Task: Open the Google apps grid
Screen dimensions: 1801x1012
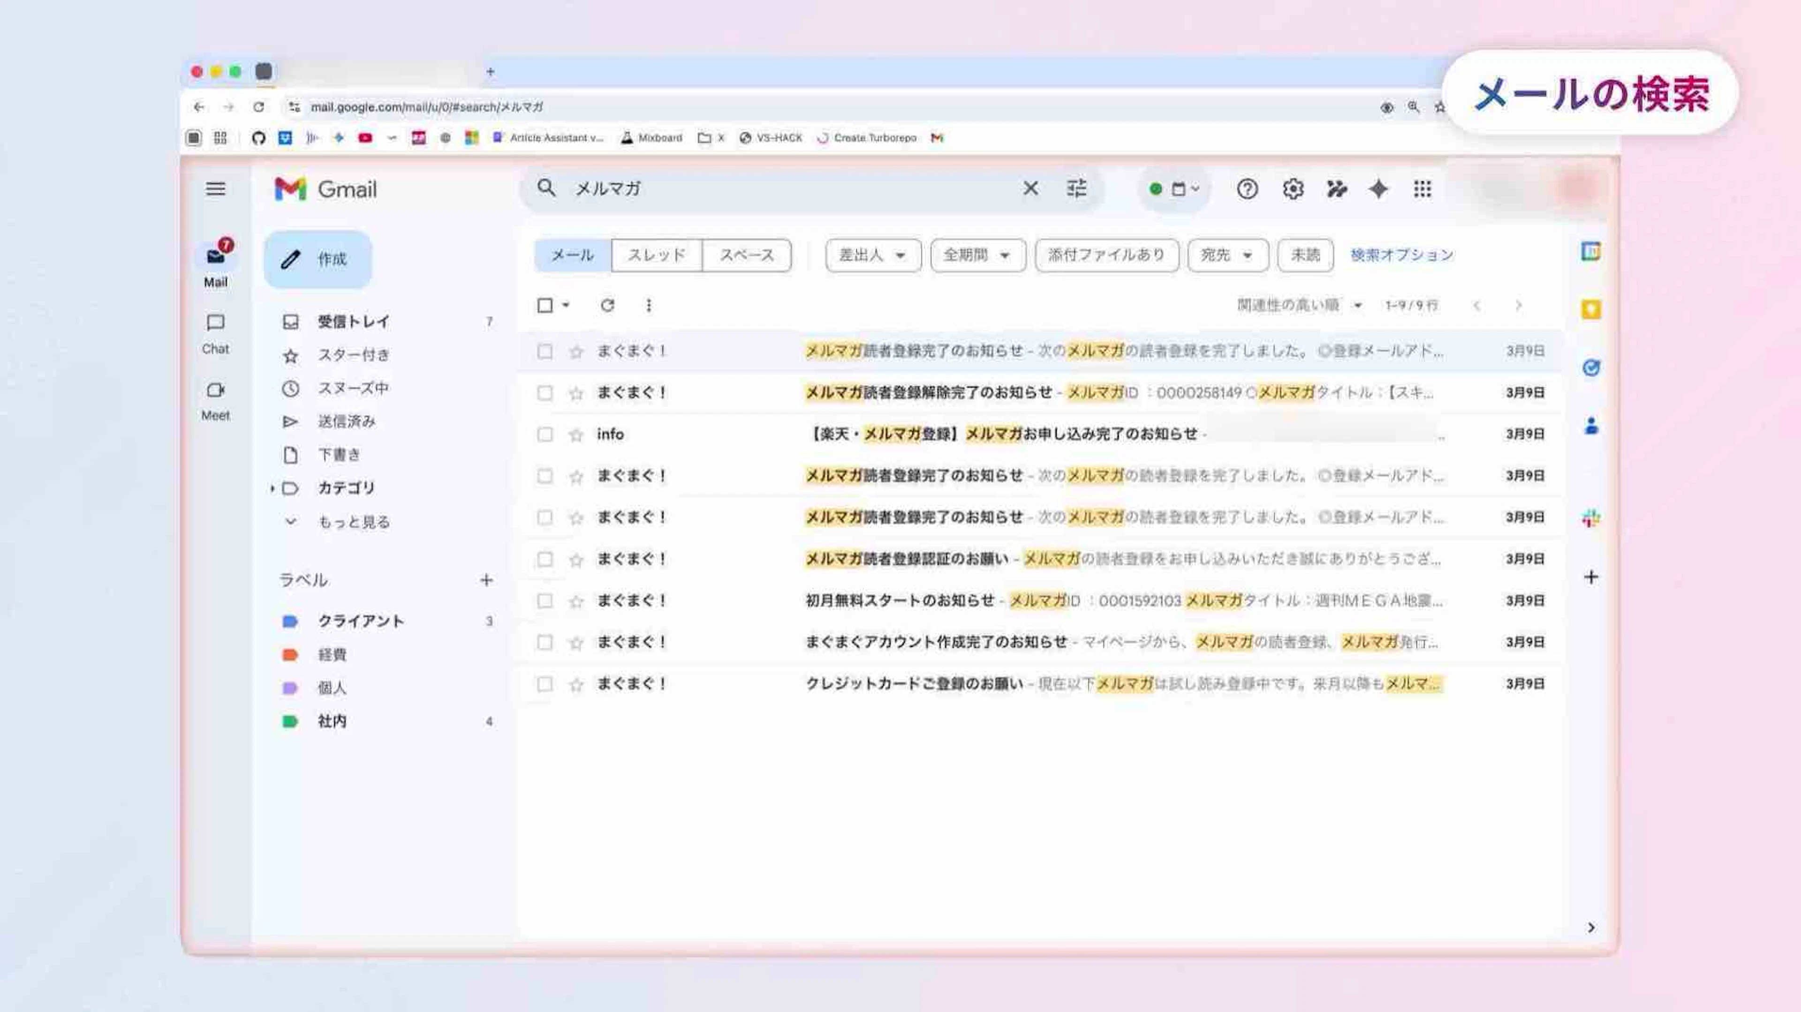Action: click(x=1422, y=189)
